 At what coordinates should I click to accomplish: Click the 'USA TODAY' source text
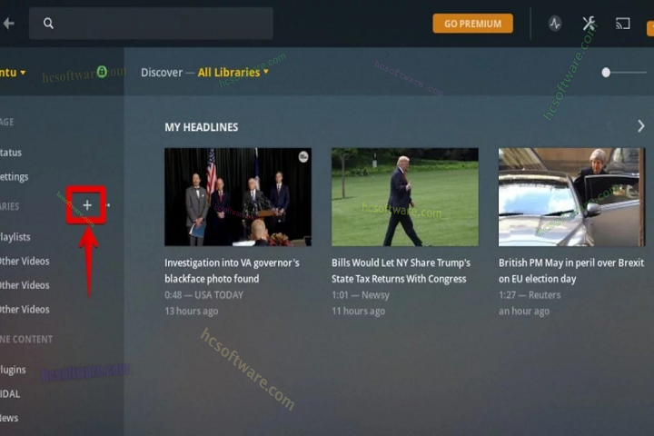pyautogui.click(x=219, y=295)
